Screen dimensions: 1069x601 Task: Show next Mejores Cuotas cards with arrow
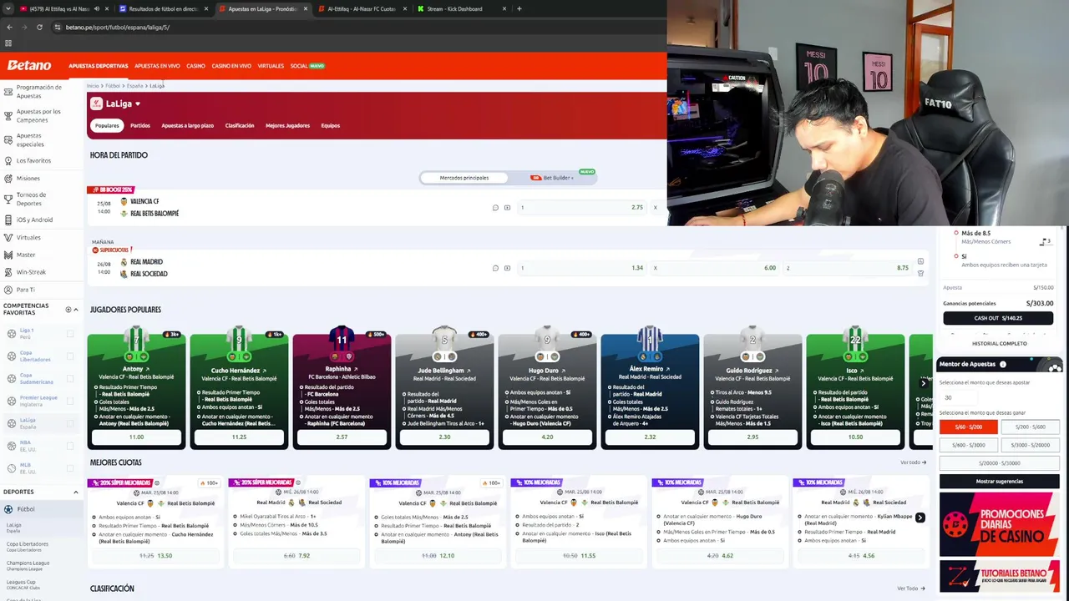coord(920,518)
